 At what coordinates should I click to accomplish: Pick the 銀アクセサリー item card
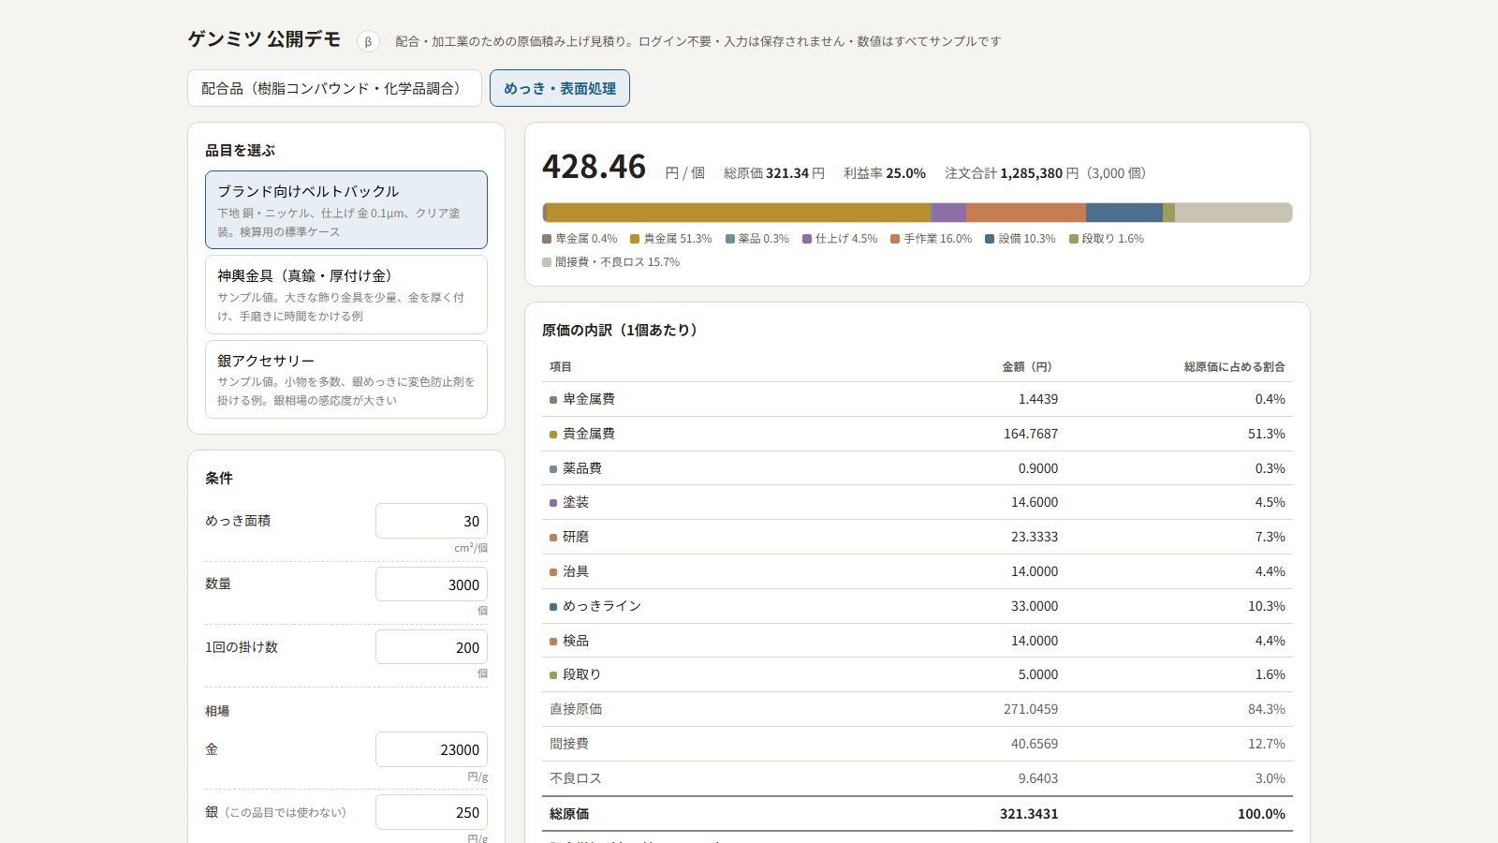coord(346,379)
